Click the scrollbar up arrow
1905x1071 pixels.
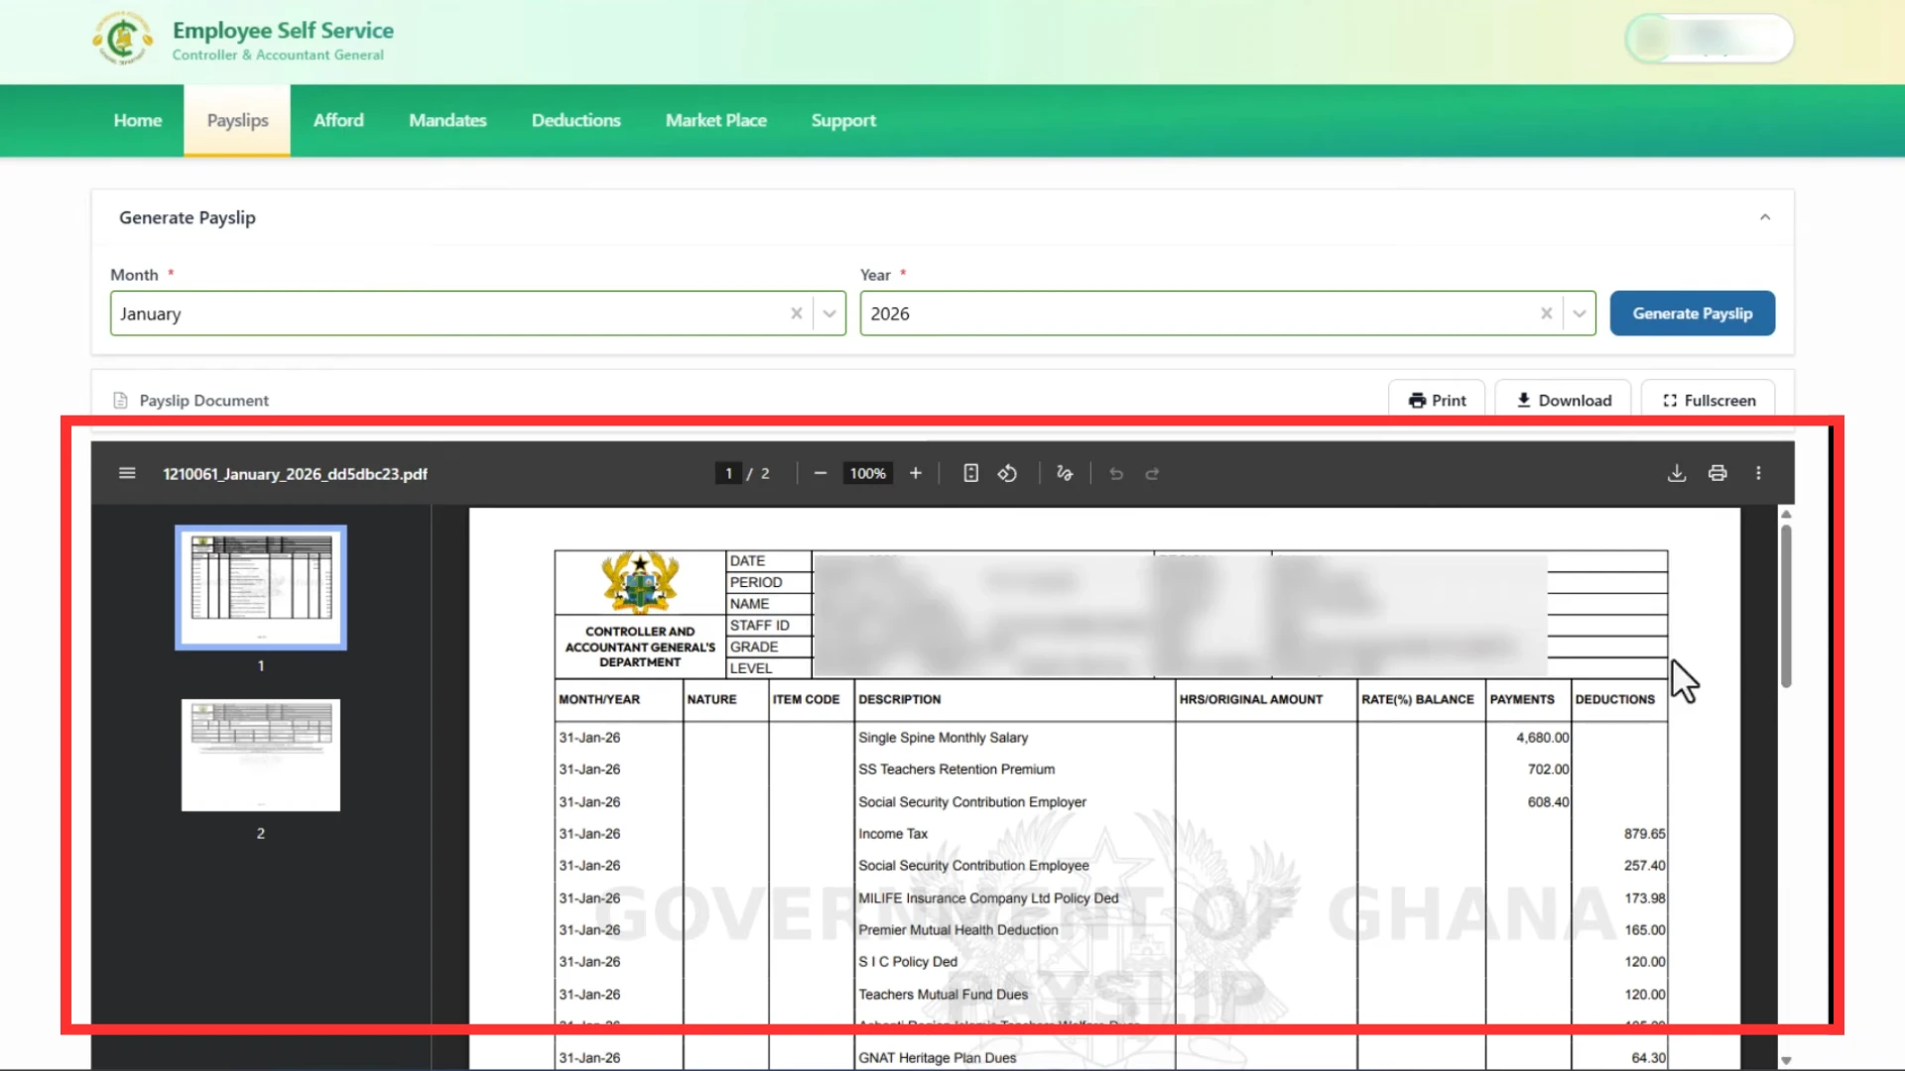1786,514
